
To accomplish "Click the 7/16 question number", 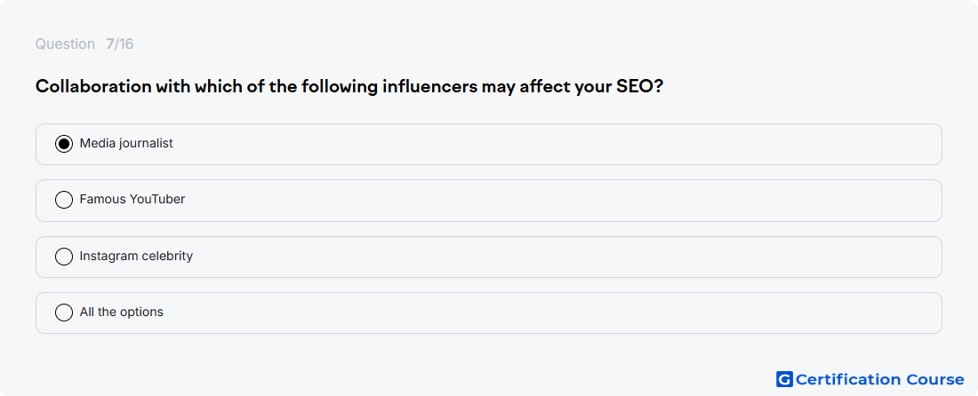I will click(120, 44).
